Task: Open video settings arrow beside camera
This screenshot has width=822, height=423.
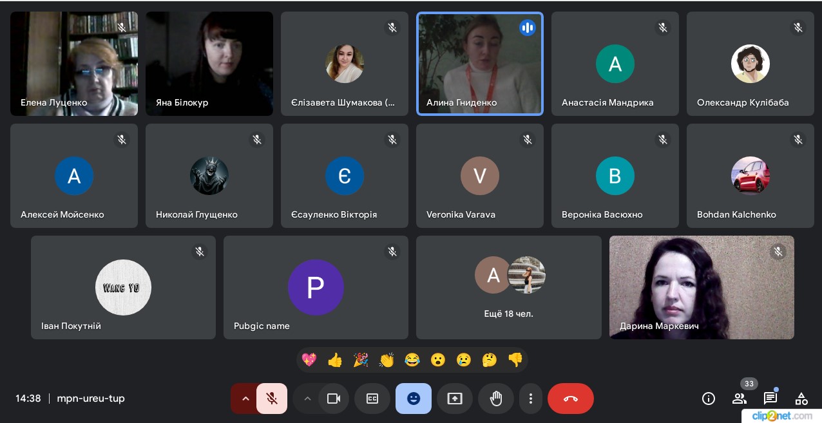Action: point(307,399)
